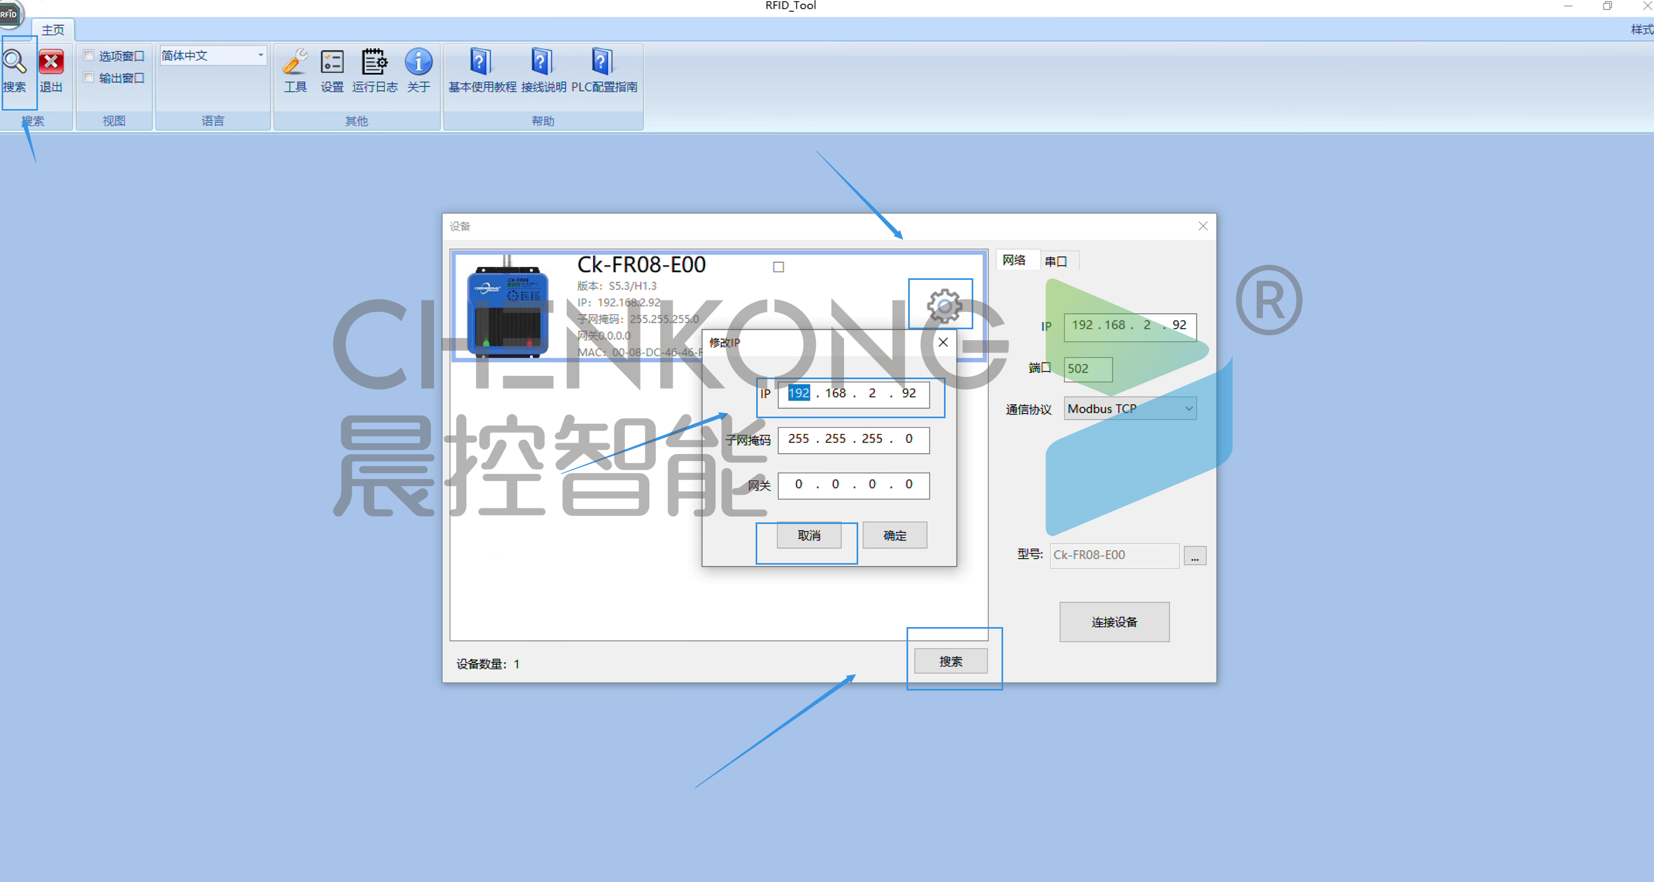Open the Tools wrench icon
This screenshot has height=882, width=1654.
pos(295,62)
